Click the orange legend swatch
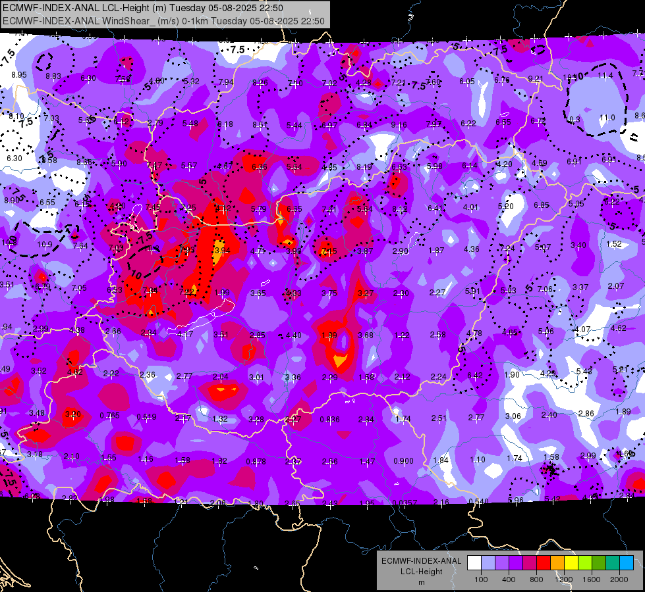 pos(557,563)
